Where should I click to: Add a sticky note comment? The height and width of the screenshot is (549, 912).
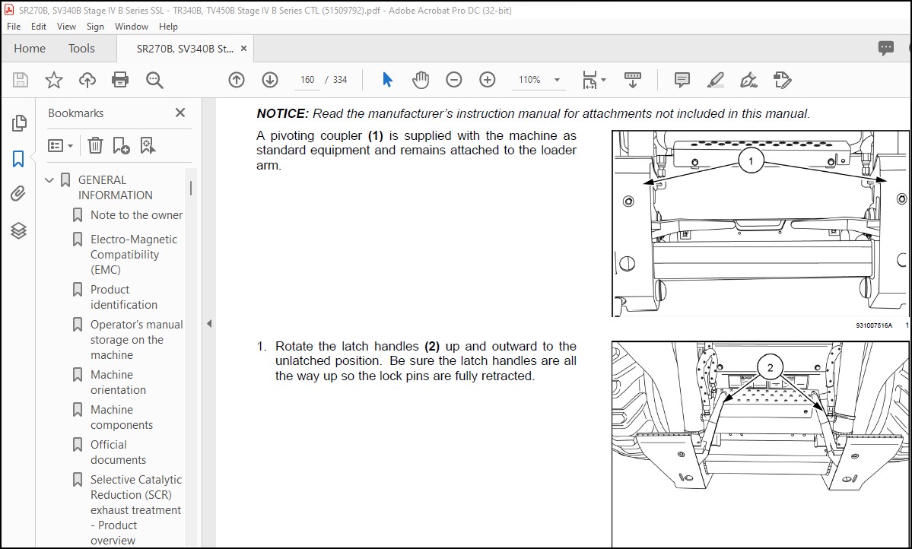[682, 80]
